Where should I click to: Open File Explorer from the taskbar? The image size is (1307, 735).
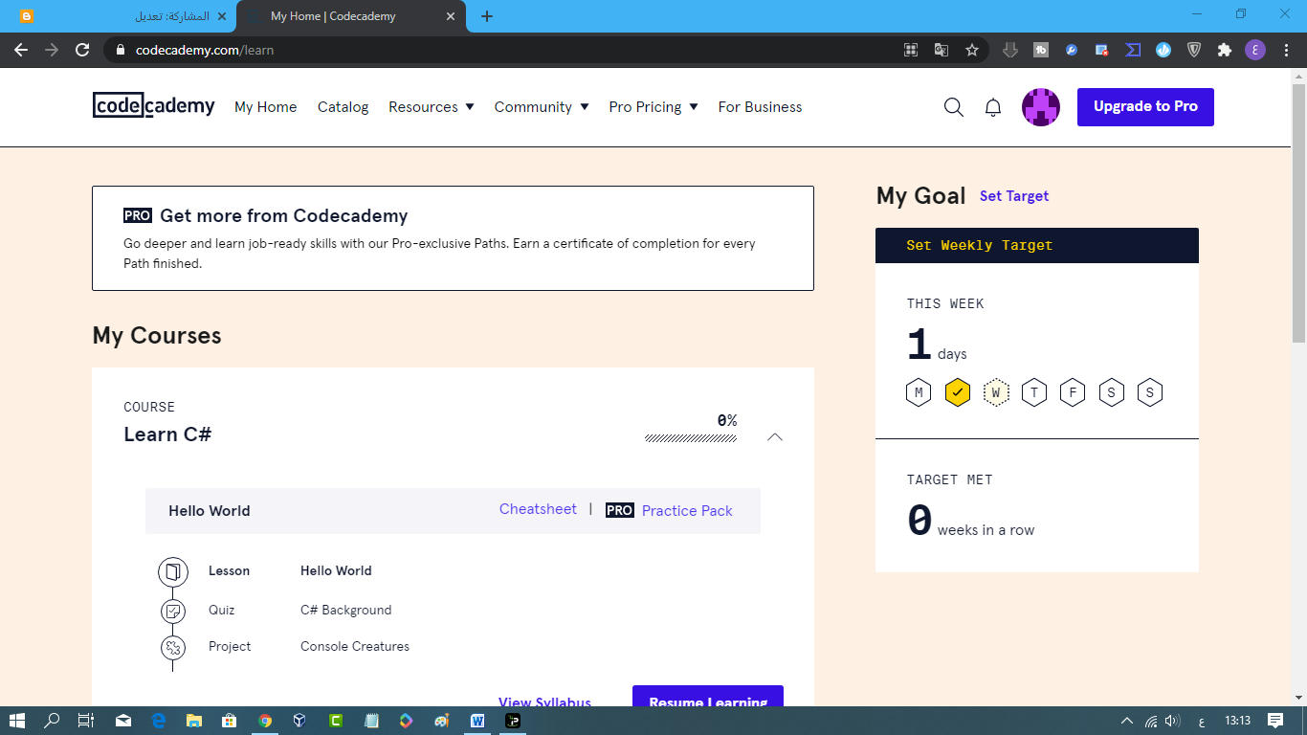194,721
